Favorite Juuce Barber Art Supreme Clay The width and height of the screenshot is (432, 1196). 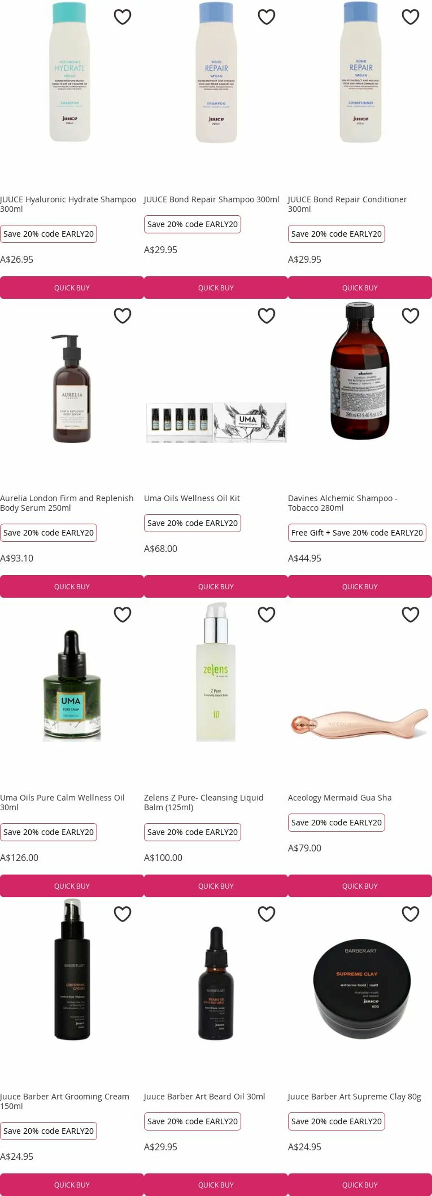pos(410,914)
